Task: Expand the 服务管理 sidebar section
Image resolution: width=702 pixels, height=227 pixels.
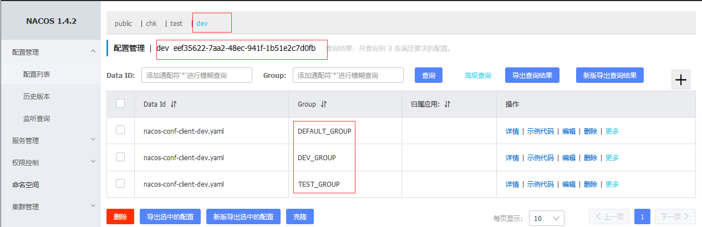Action: tap(93, 140)
